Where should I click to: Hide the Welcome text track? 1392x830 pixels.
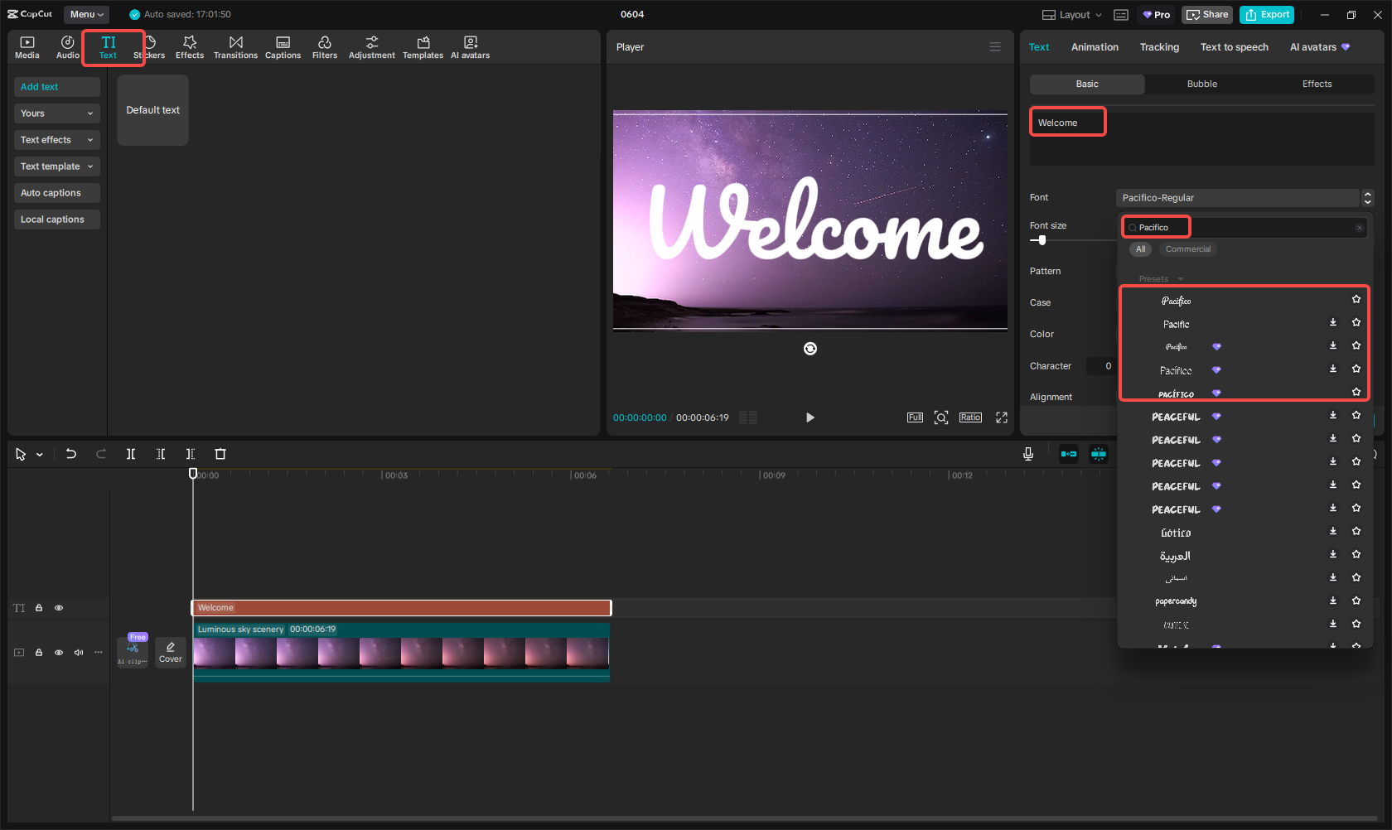click(x=59, y=607)
